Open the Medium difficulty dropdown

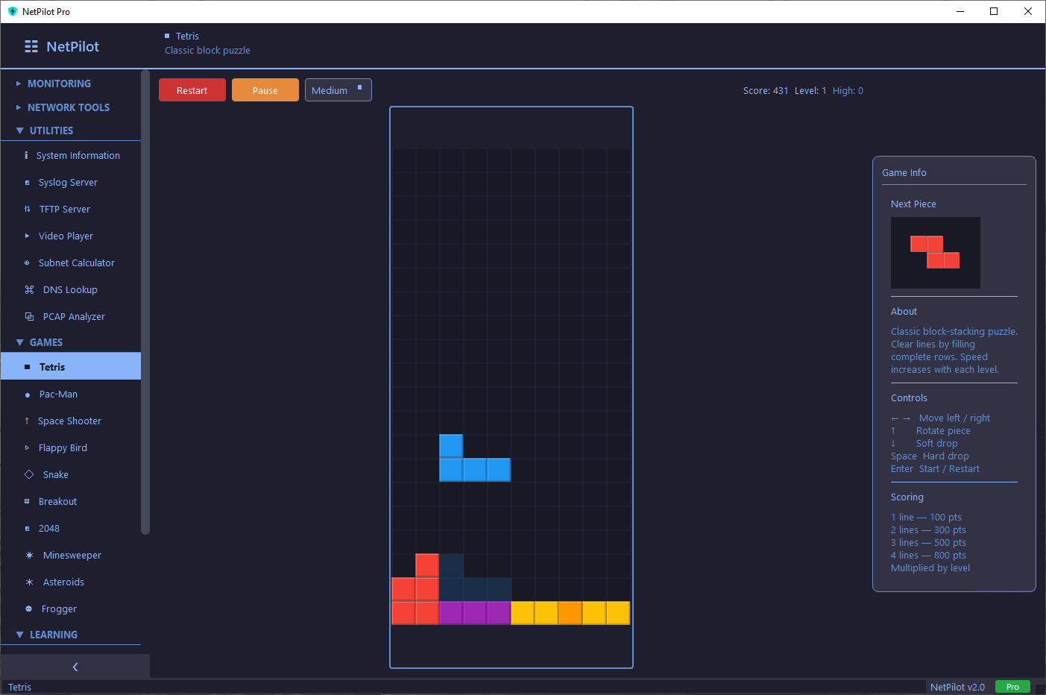[x=338, y=89]
